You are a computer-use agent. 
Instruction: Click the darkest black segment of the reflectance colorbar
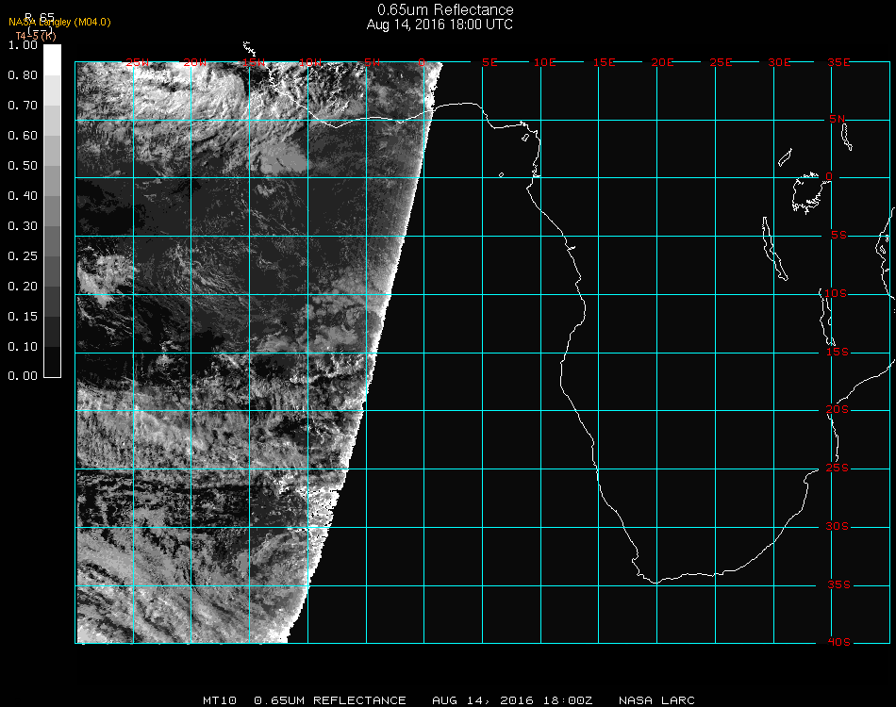point(52,361)
